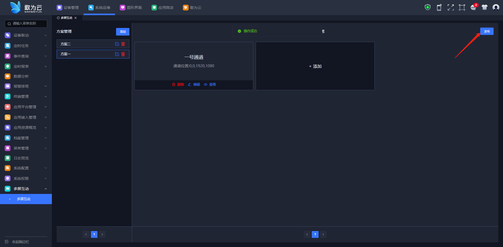The image size is (503, 247).
Task: Click the 发布 publish button
Action: [487, 31]
